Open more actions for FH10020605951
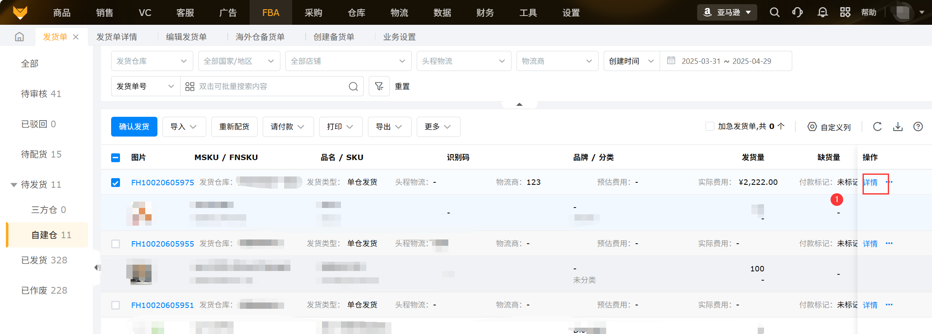The height and width of the screenshot is (334, 932). click(x=889, y=305)
